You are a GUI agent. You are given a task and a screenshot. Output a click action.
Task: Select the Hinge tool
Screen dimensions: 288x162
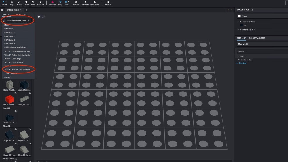12,3
